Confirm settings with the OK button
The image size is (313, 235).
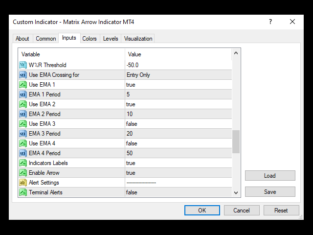point(202,211)
